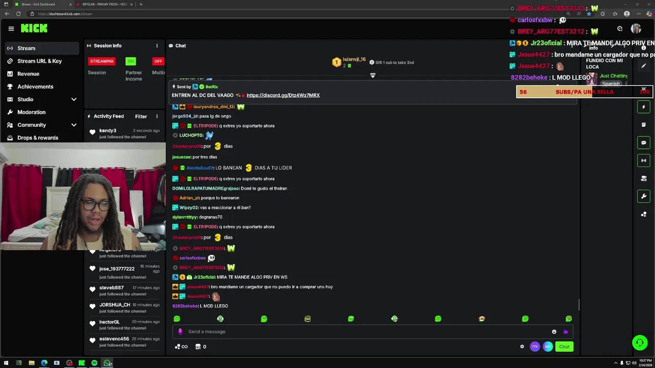Image resolution: width=655 pixels, height=368 pixels.
Task: Click follower kendy3 in Activity Feed
Action: 107,131
